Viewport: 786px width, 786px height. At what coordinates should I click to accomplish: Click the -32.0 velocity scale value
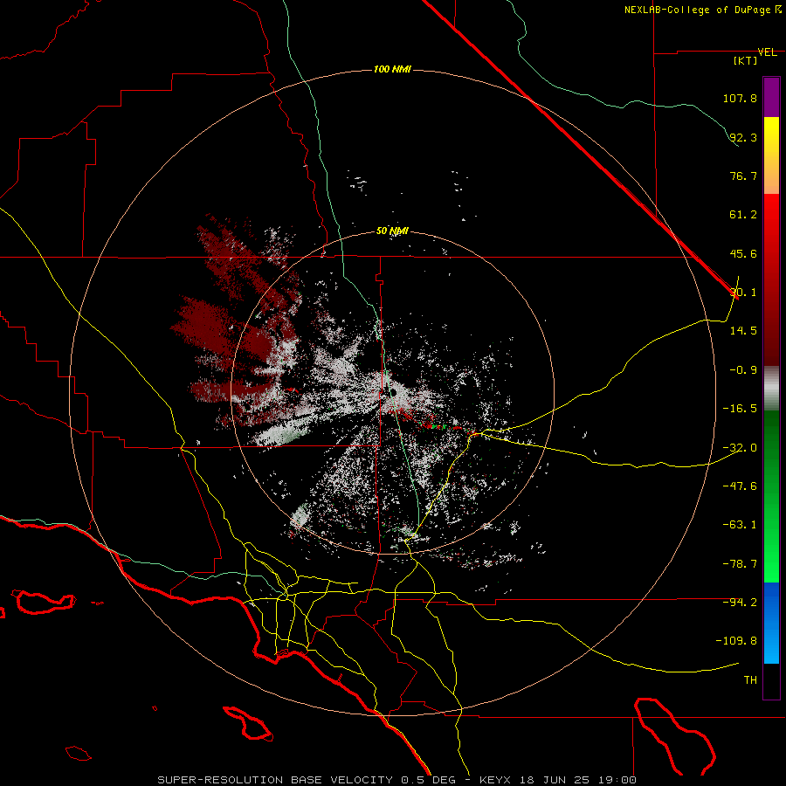click(740, 448)
